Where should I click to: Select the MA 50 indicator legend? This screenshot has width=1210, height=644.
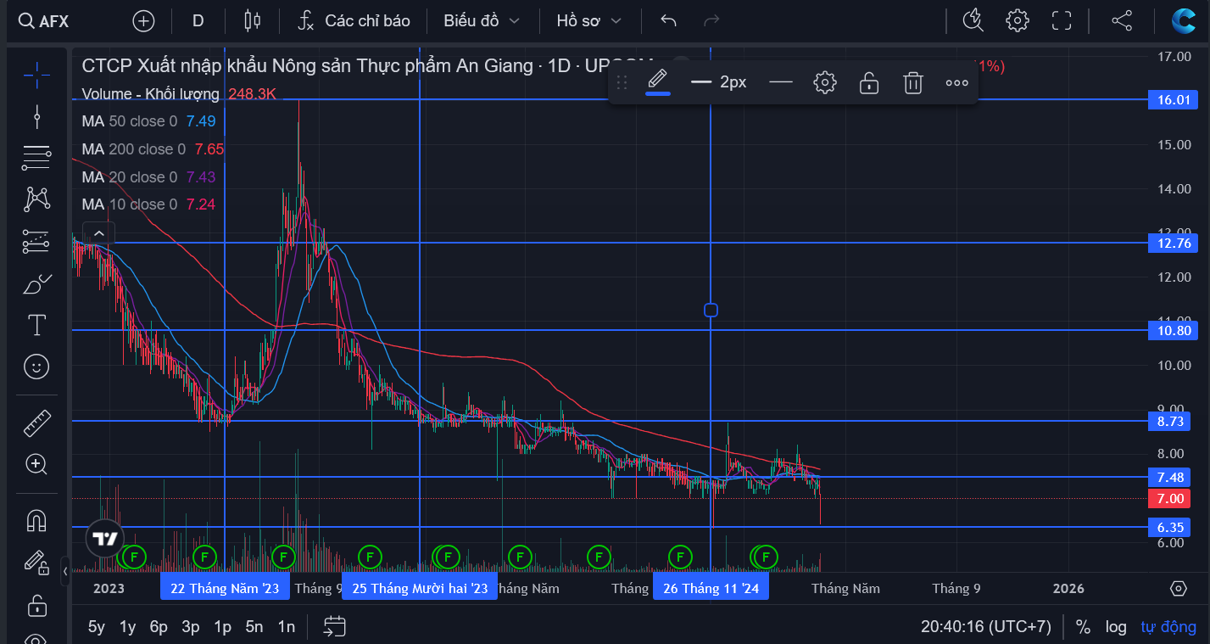click(130, 121)
